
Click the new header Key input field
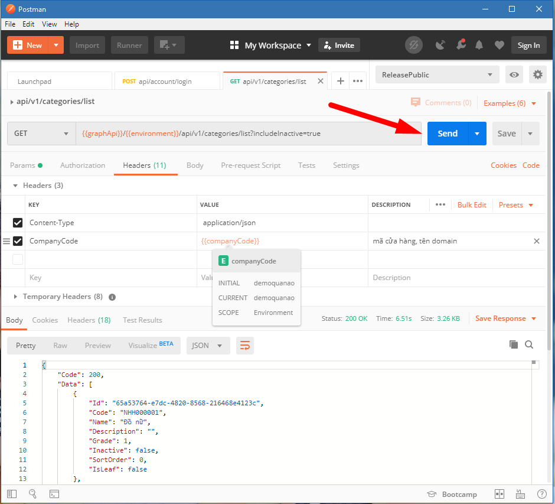coord(111,278)
